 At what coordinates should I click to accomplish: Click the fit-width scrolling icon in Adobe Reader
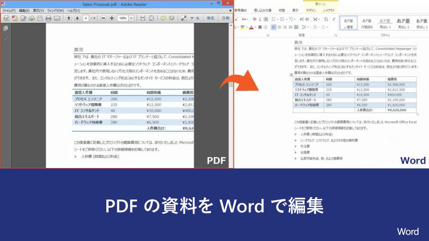(x=143, y=18)
